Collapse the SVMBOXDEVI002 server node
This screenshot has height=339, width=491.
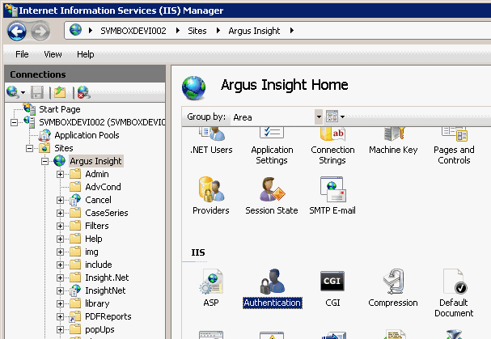pyautogui.click(x=14, y=122)
